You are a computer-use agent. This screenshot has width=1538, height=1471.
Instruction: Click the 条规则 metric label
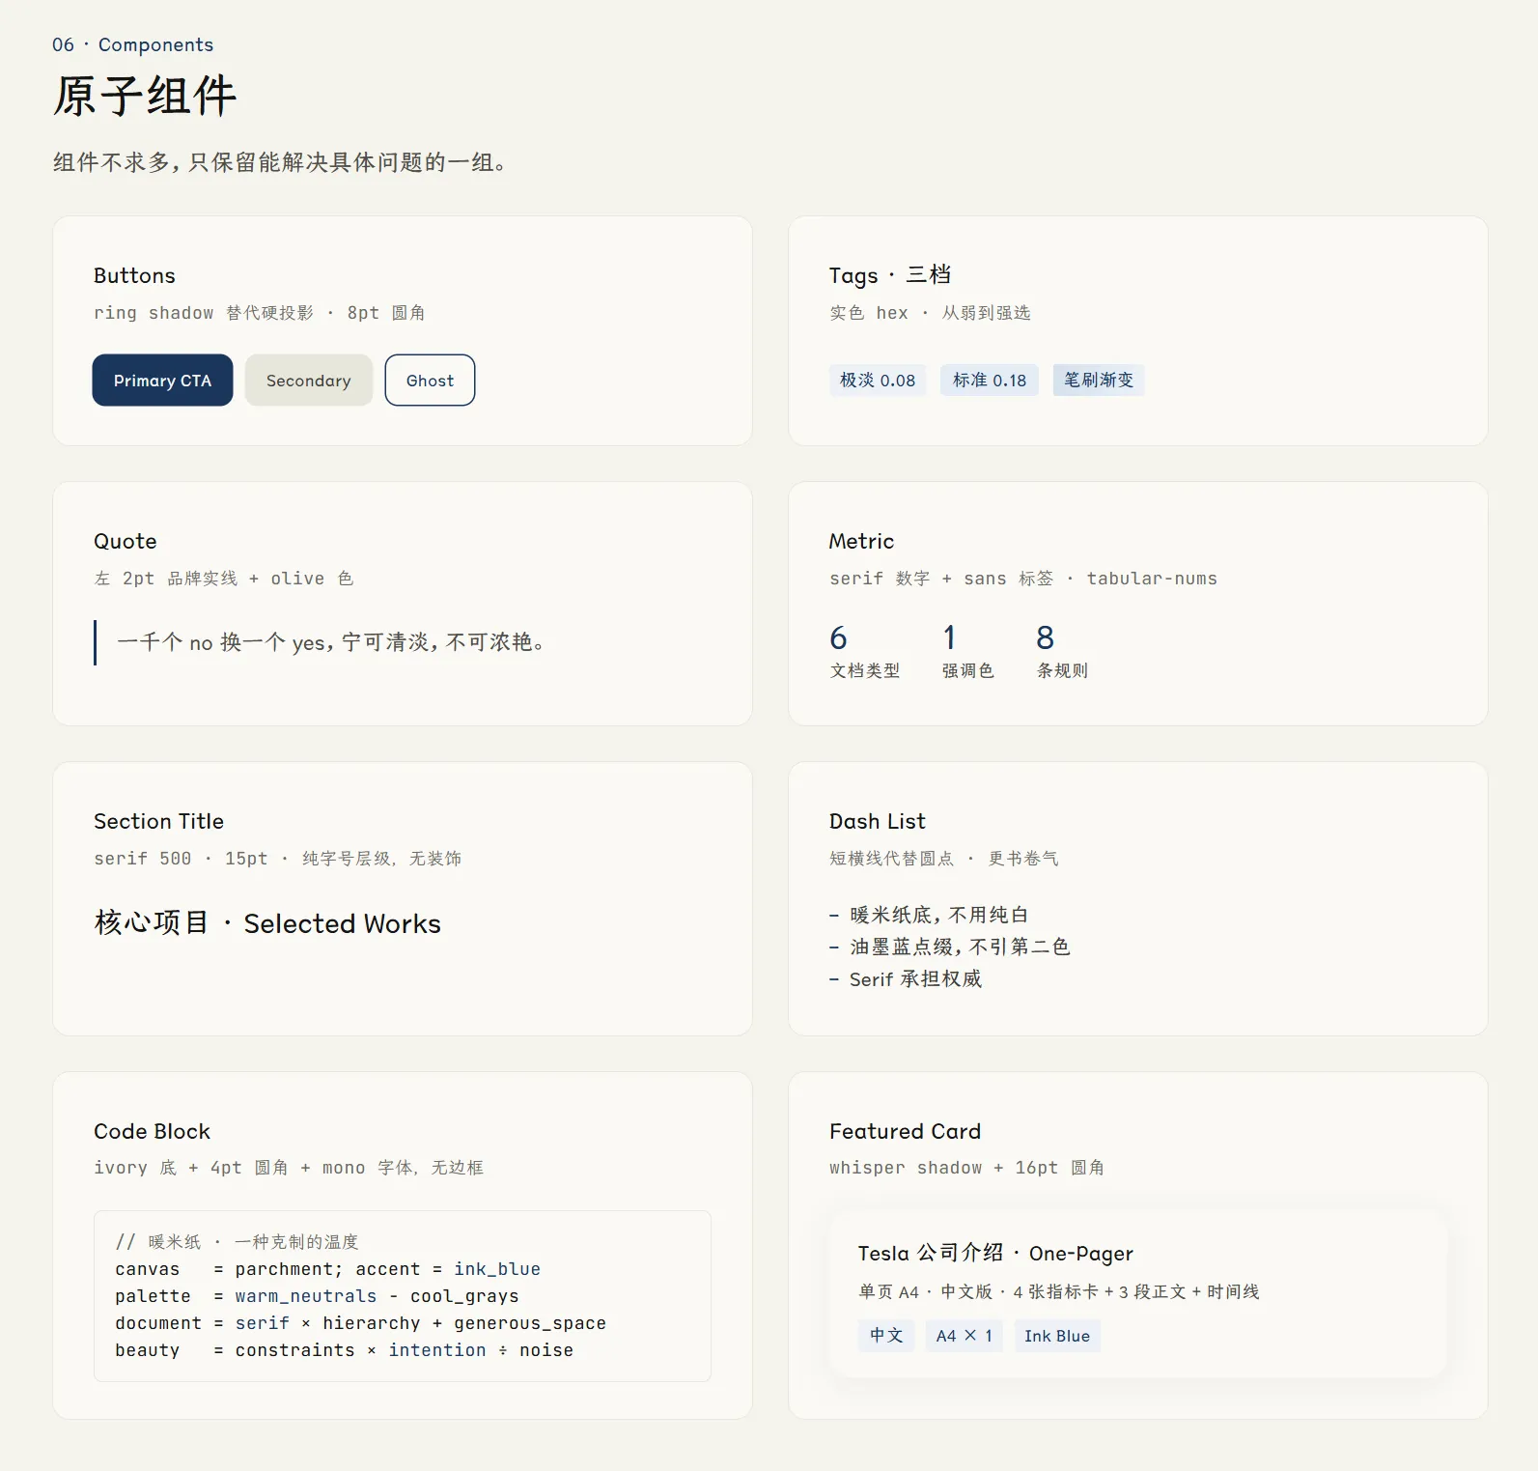tap(1062, 670)
